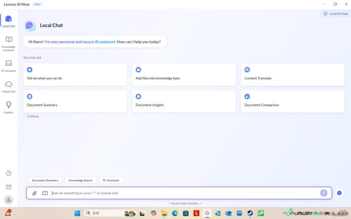Open Steam from the taskbar

250,213
